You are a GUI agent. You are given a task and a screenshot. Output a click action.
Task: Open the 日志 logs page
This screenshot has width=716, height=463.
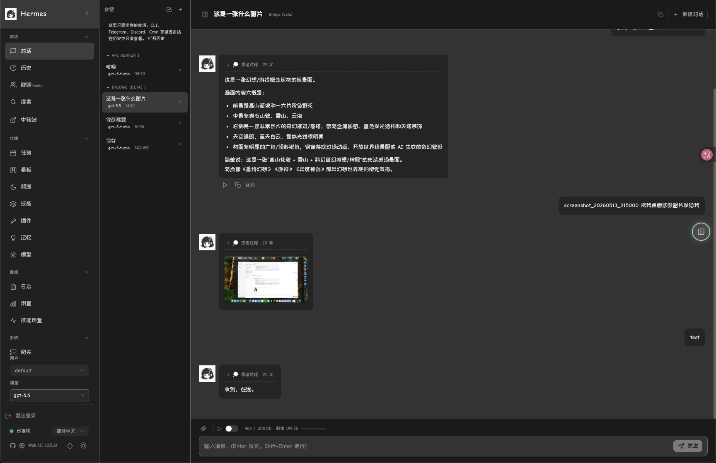pos(49,286)
